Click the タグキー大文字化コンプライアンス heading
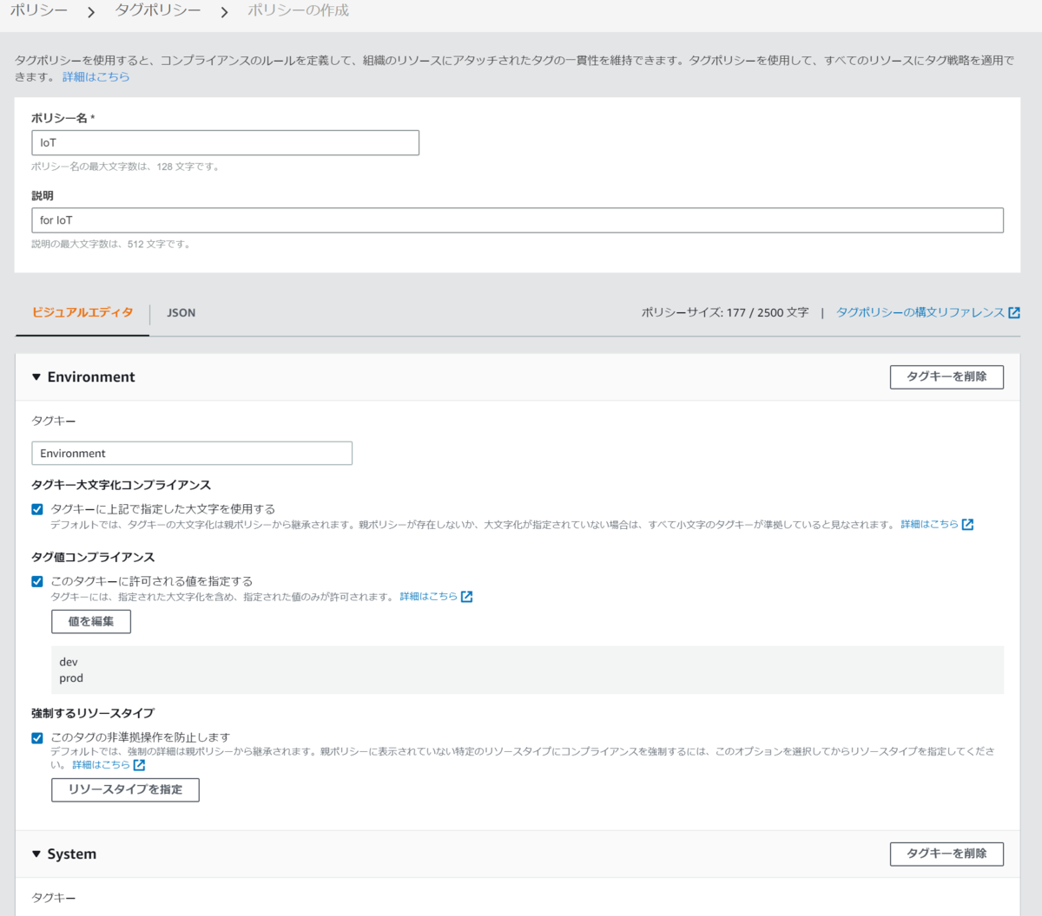This screenshot has height=916, width=1042. [x=122, y=485]
